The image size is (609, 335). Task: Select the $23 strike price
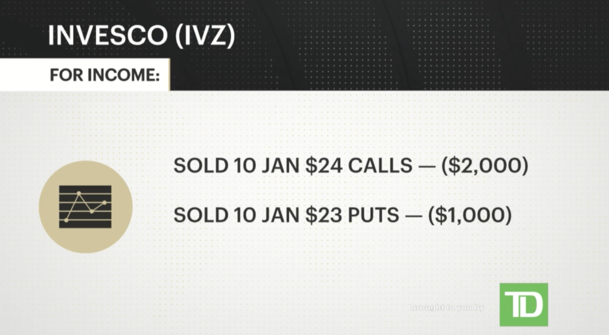coord(316,215)
